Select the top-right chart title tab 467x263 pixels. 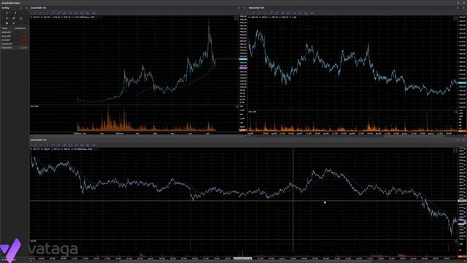[257, 8]
